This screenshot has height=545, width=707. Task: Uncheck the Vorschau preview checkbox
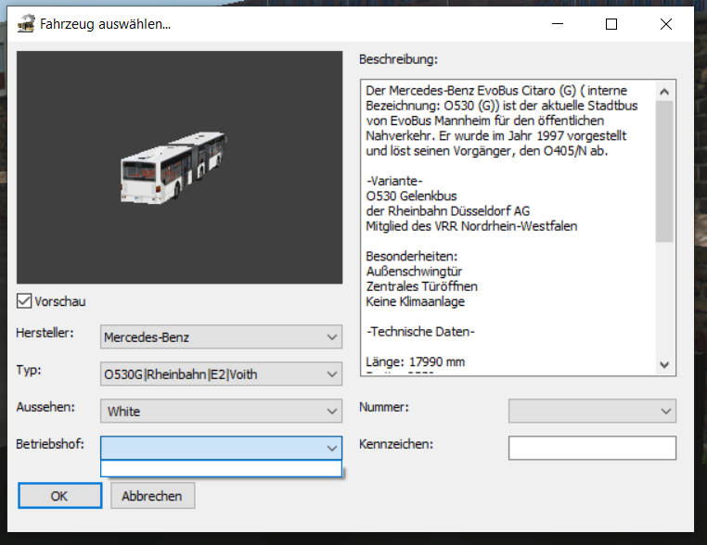(x=24, y=301)
